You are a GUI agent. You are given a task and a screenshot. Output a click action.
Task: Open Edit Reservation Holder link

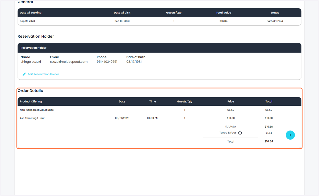point(43,74)
